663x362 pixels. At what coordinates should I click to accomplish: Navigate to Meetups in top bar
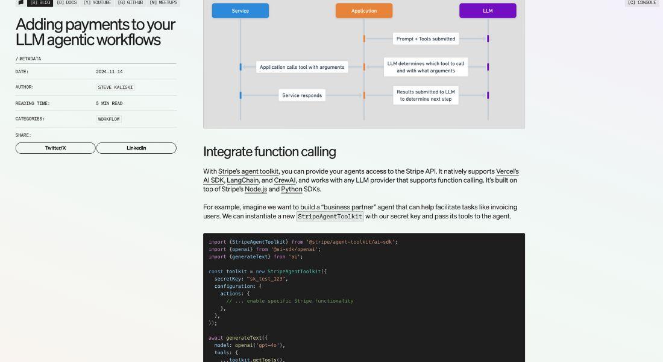(x=163, y=2)
